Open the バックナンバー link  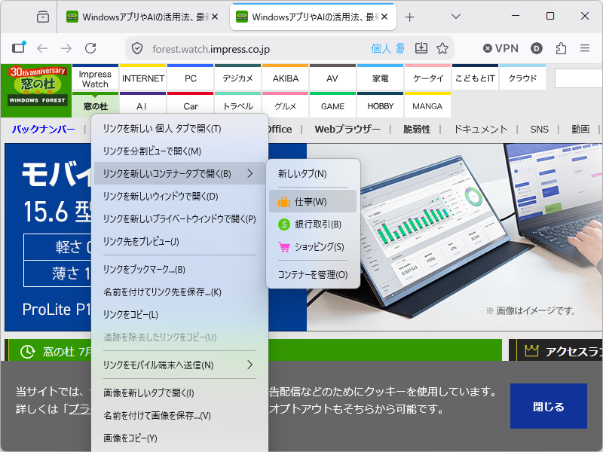(44, 129)
